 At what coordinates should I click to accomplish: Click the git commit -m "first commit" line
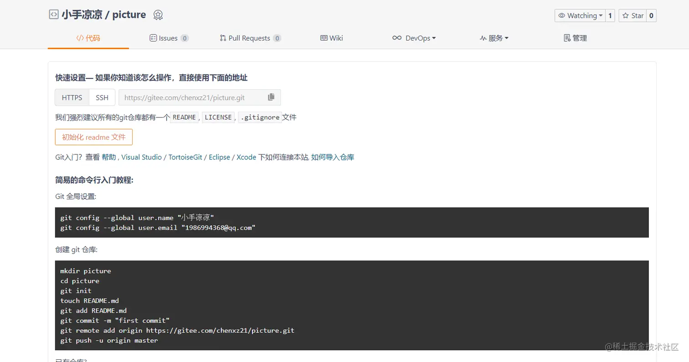115,321
